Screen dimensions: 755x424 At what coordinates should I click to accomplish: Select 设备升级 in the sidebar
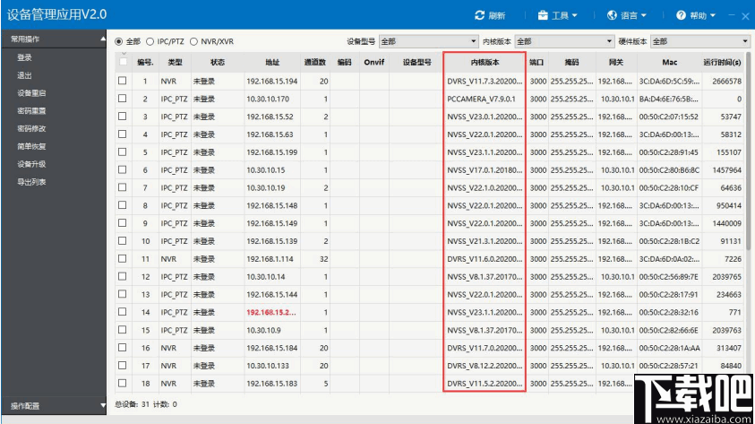[31, 164]
